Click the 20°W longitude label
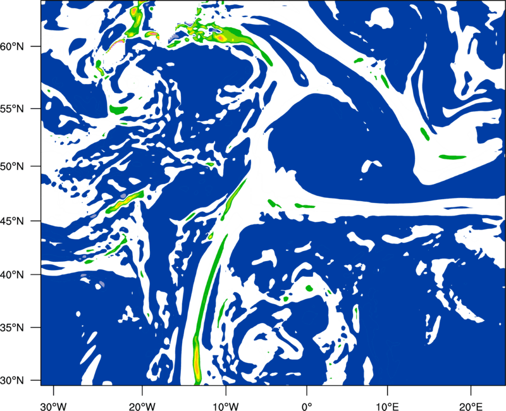506x411 pixels. tap(142, 407)
